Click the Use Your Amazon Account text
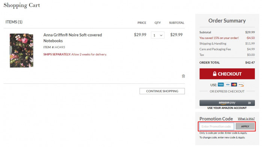262x147 pixels. (x=227, y=108)
